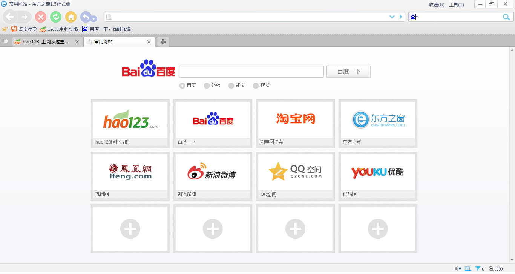Reload the page with the green refresh button
515x274 pixels.
click(x=56, y=17)
